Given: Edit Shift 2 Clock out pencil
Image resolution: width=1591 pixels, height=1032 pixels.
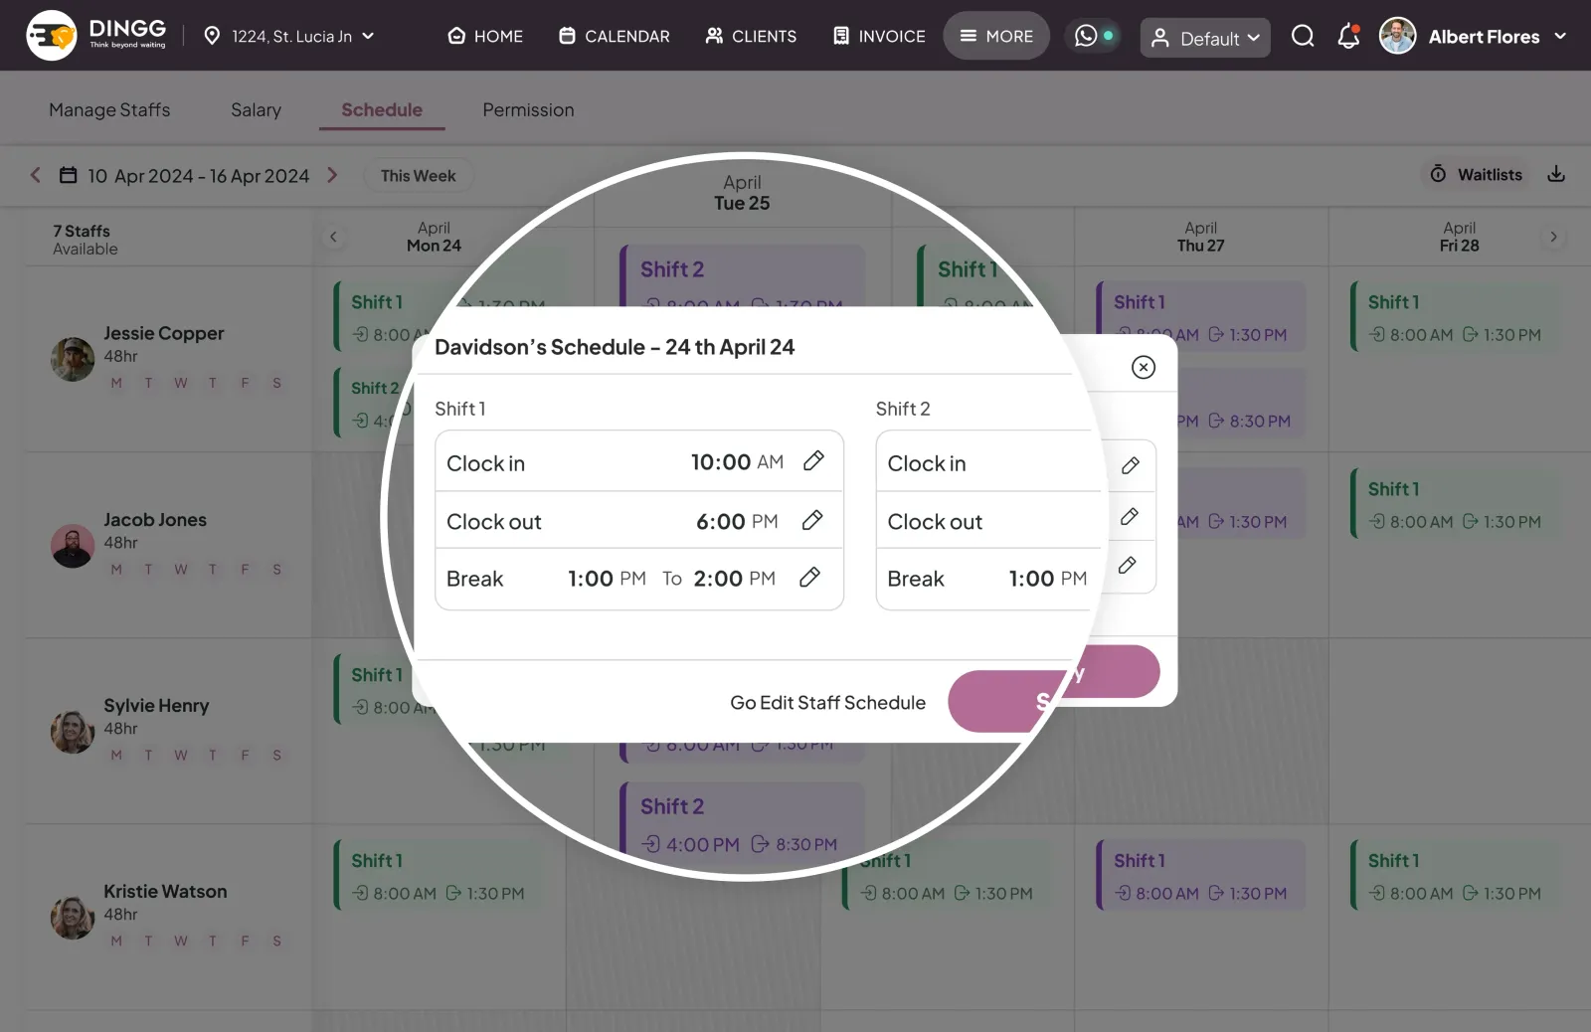Looking at the screenshot, I should pos(1130,516).
